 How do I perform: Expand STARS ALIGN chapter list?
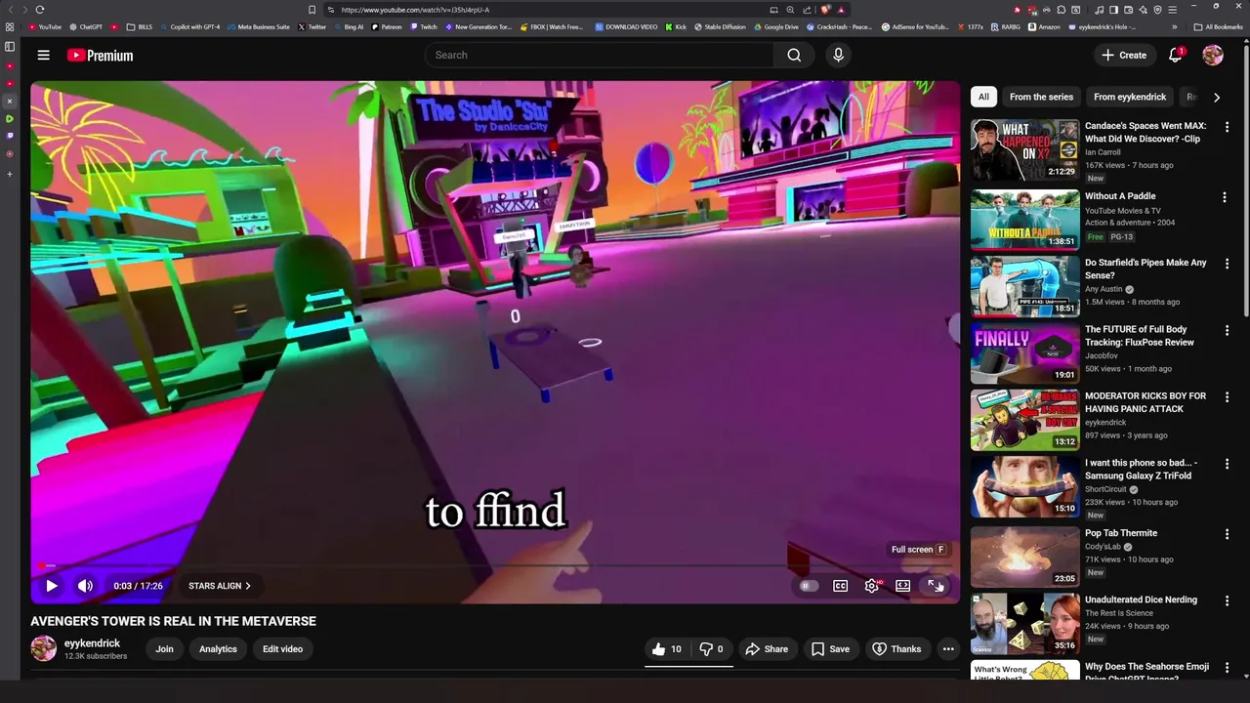coord(220,586)
